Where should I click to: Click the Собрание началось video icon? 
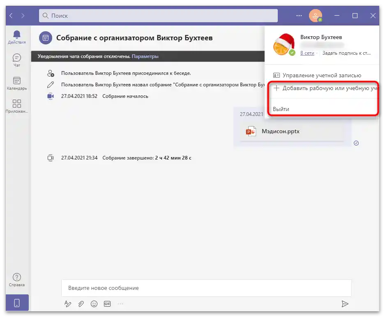[51, 96]
